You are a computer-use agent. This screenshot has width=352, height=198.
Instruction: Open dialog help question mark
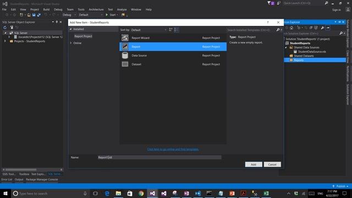pos(268,23)
